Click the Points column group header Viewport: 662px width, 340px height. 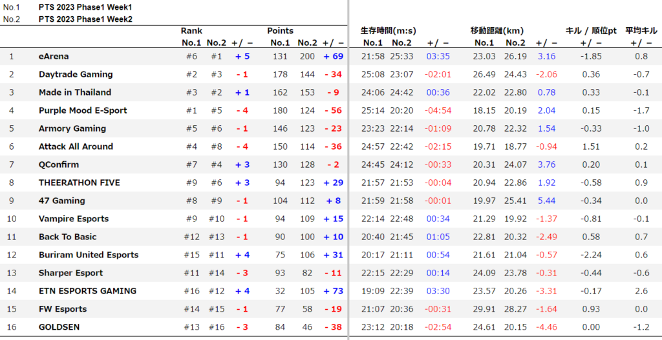click(x=280, y=30)
